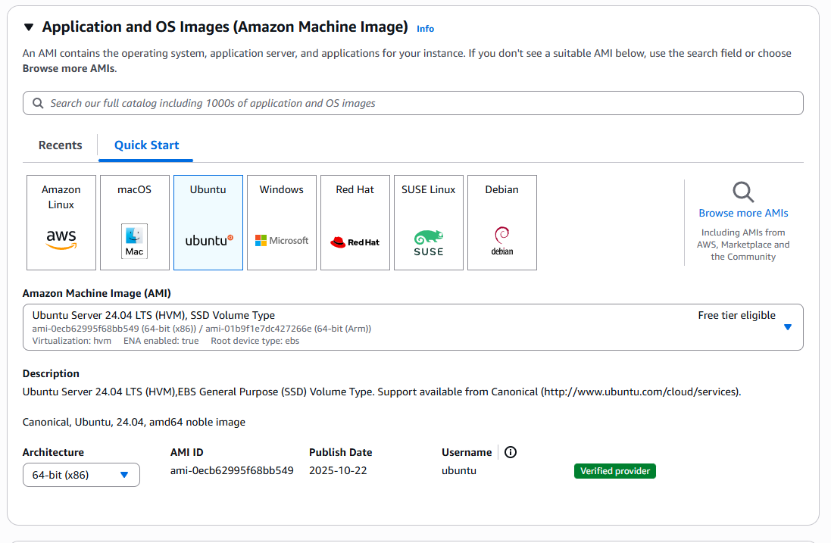
Task: Select the SUSE Linux AMI tile
Action: [x=429, y=223]
